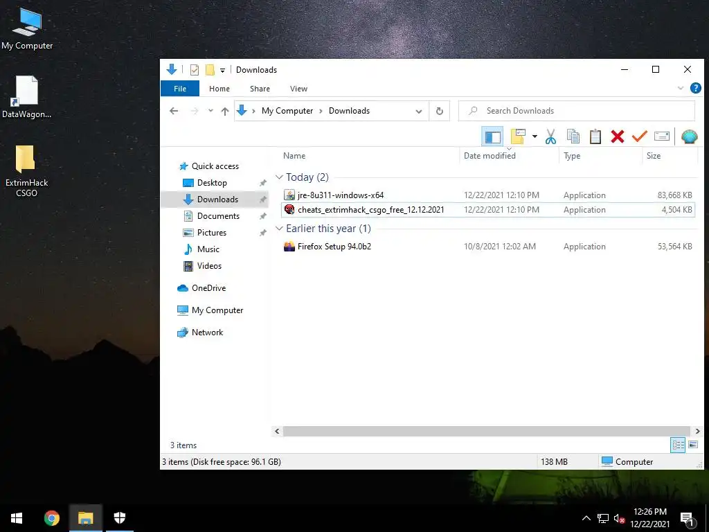Screen dimensions: 709x532
Task: Open My Computer in the navigation pane
Action: [217, 310]
